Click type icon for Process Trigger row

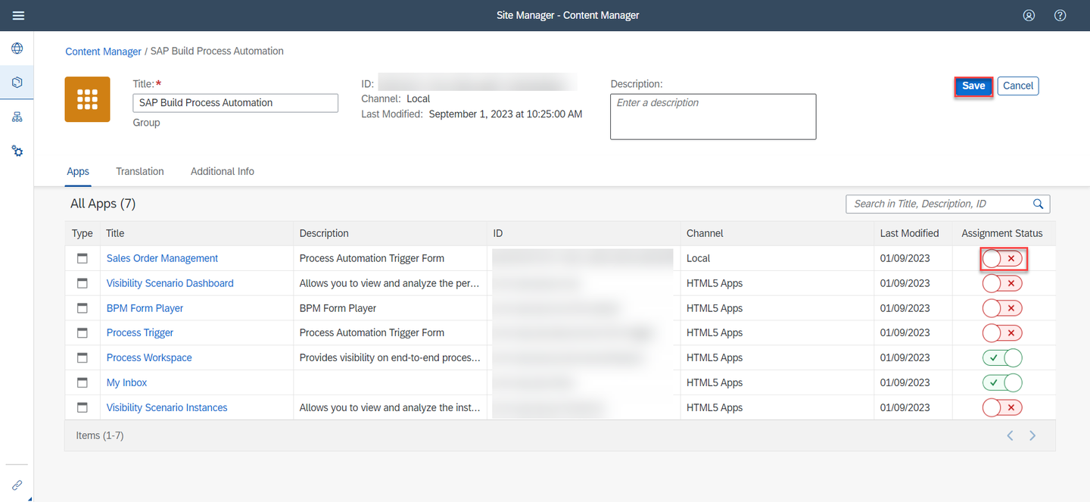coord(82,333)
